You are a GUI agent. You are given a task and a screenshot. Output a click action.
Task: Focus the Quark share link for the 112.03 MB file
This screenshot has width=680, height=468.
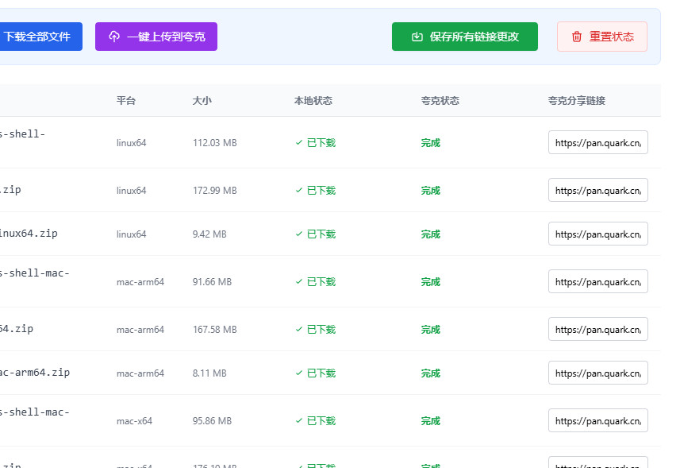[x=598, y=143]
